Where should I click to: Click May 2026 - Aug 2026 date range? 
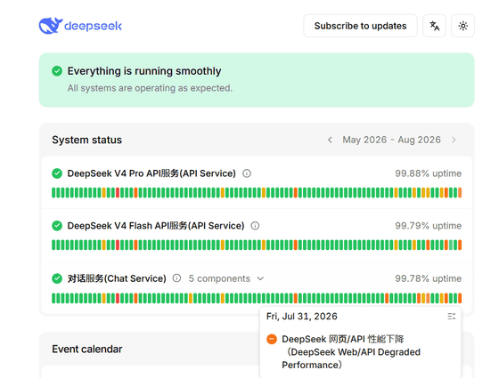click(391, 140)
